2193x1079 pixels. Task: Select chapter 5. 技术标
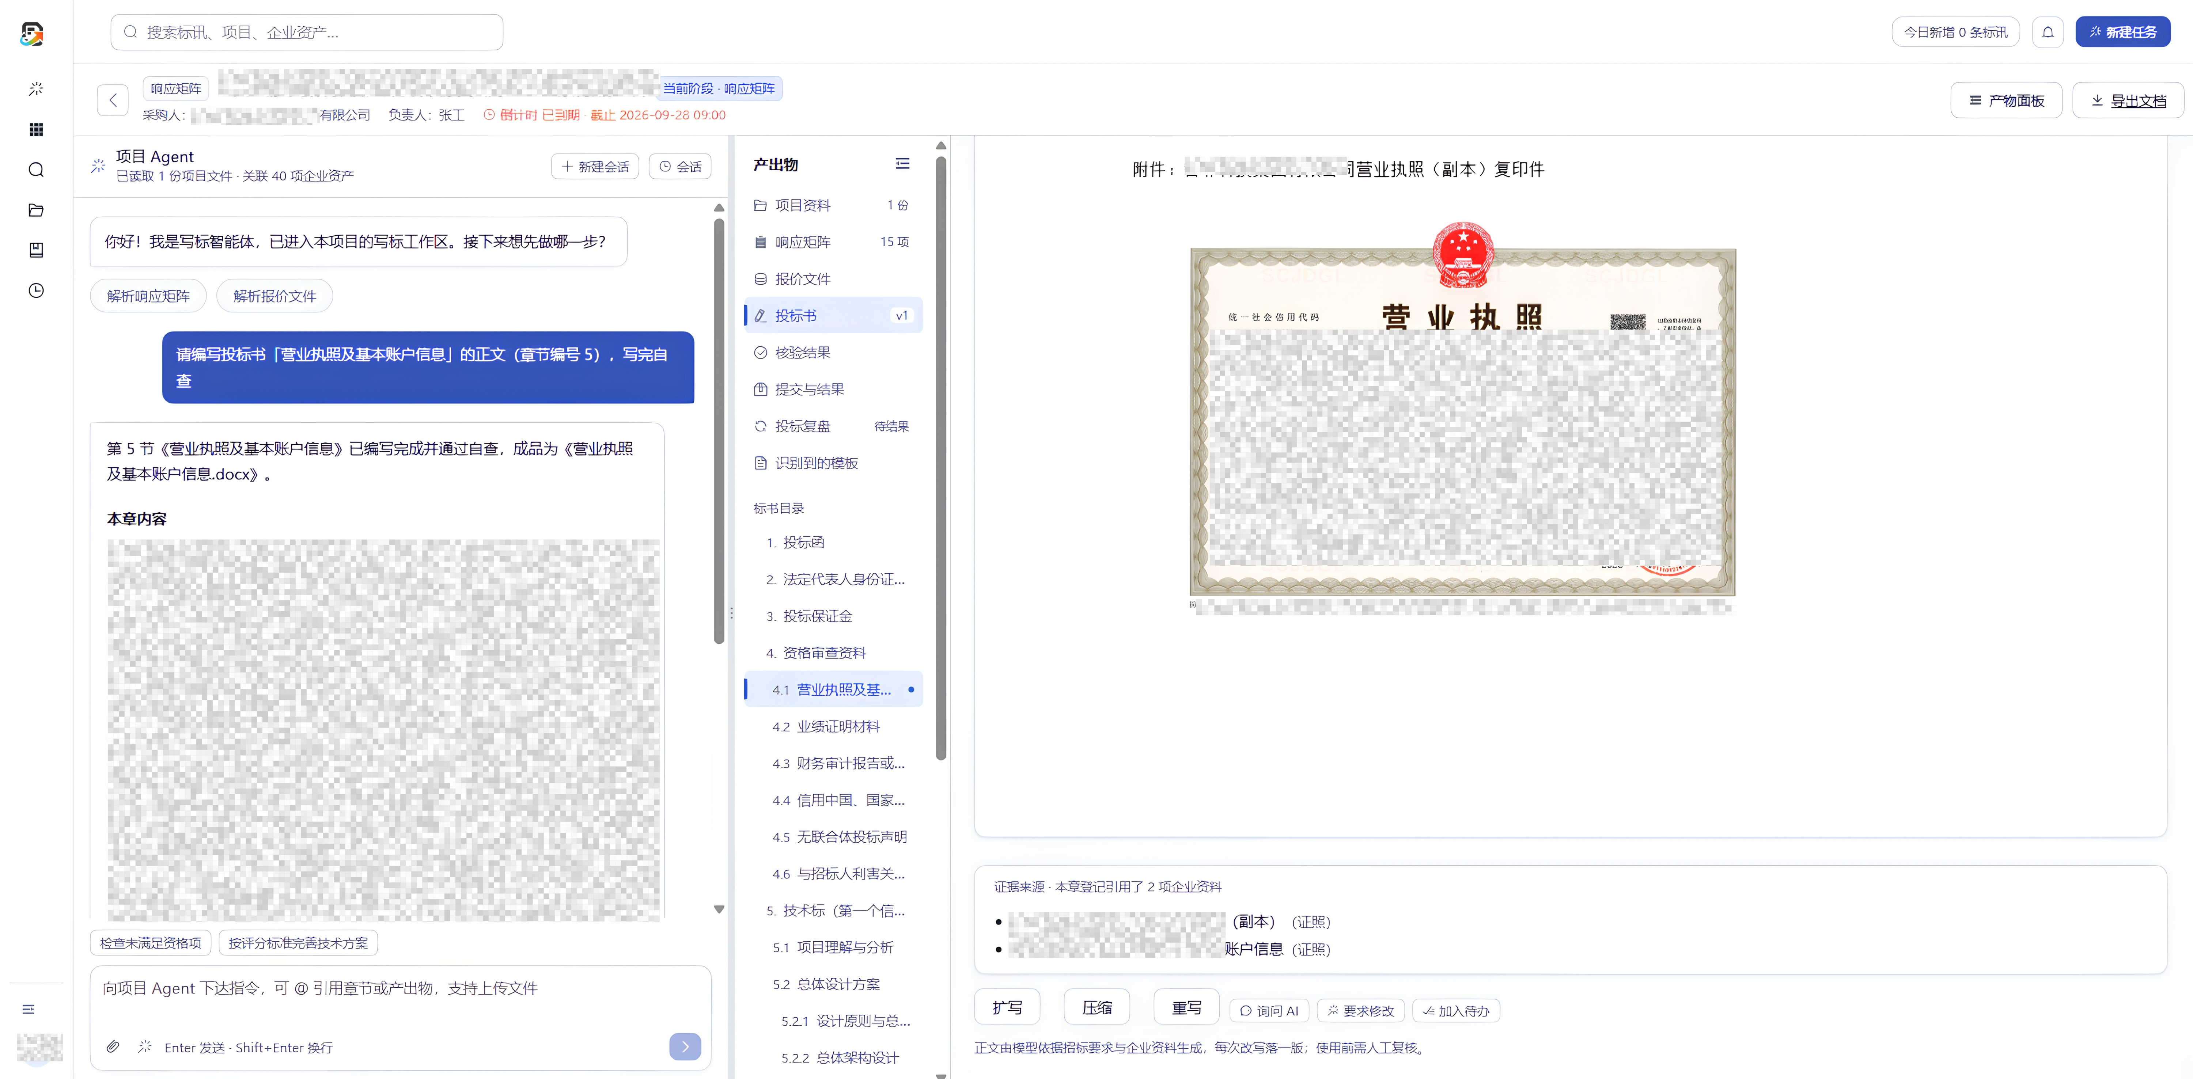[x=833, y=911]
